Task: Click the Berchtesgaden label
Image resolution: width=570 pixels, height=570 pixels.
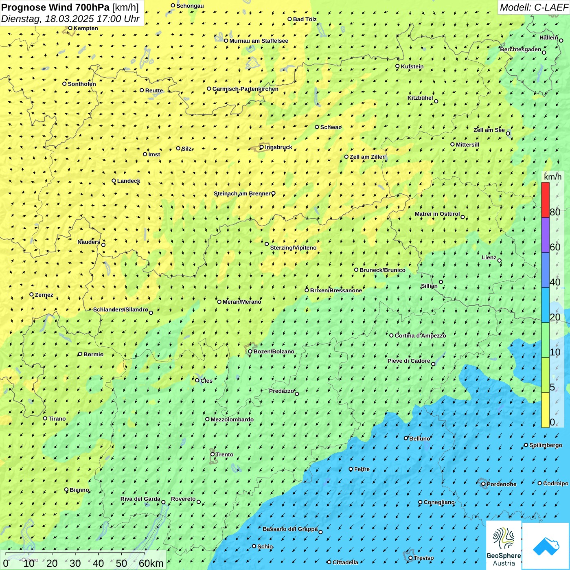Action: coord(521,49)
